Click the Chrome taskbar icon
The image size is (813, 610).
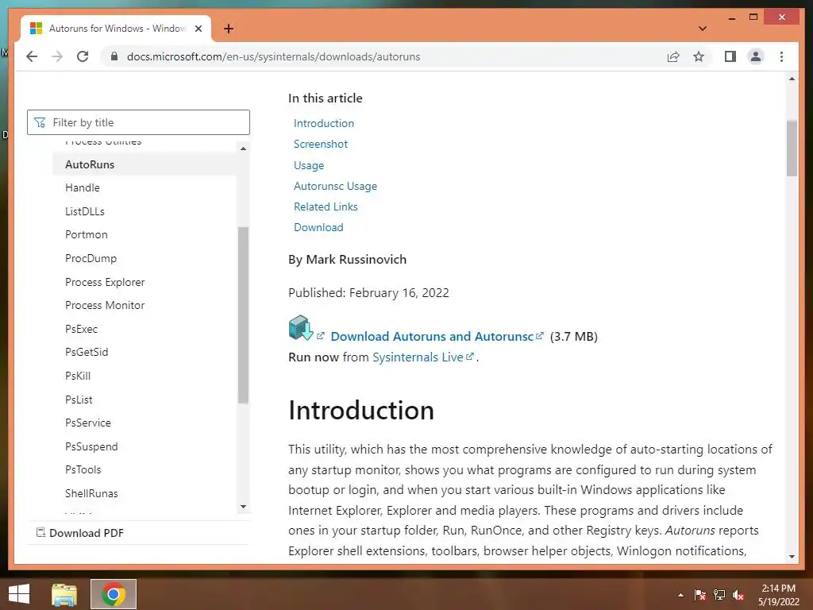(114, 594)
